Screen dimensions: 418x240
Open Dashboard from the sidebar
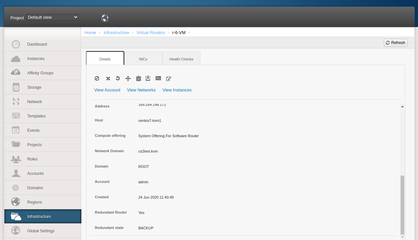43,44
